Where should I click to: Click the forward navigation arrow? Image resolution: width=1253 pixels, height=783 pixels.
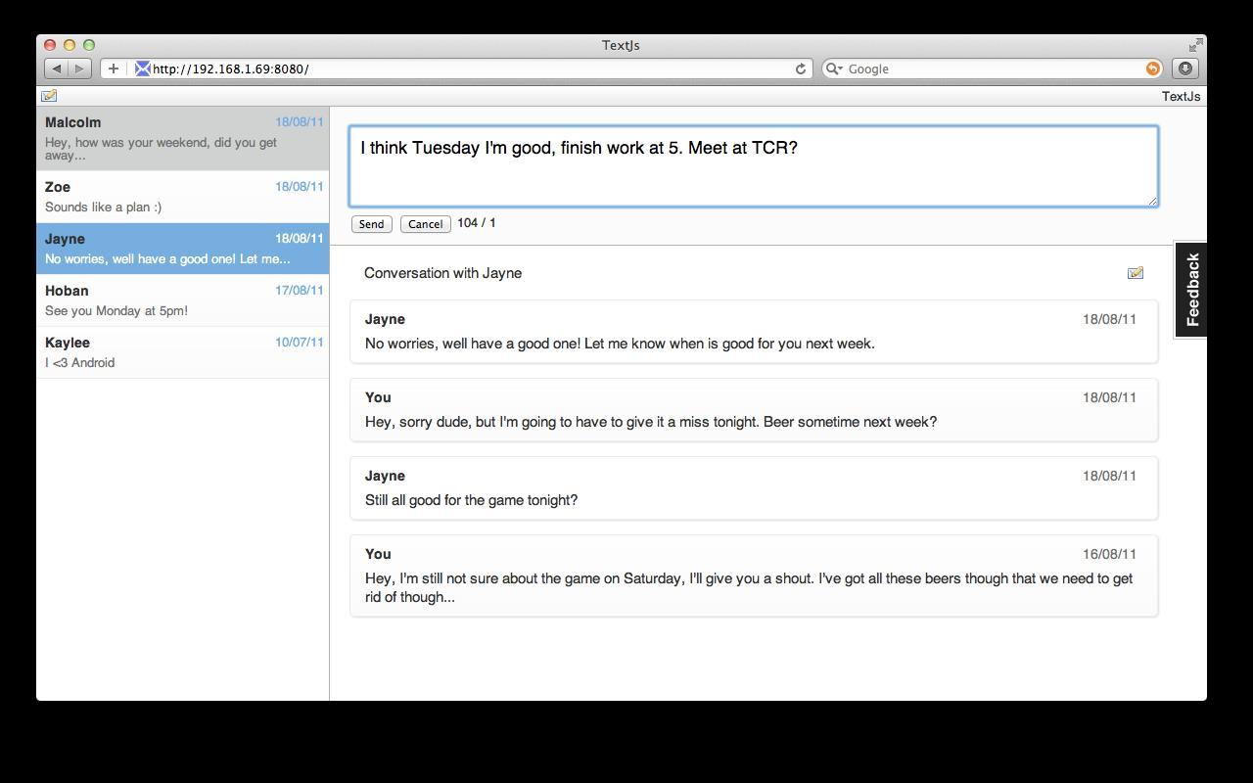[77, 69]
